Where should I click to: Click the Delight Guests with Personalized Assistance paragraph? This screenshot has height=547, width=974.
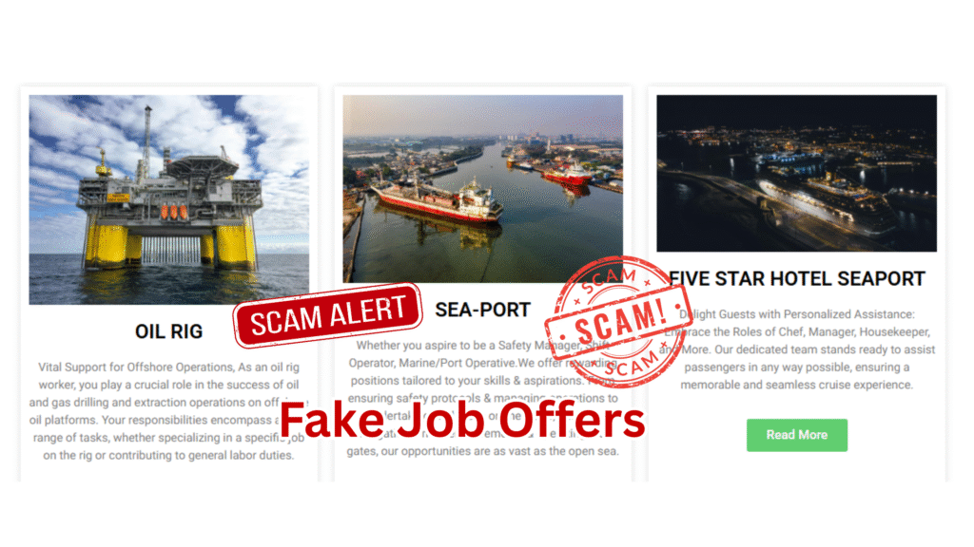pyautogui.click(x=797, y=349)
